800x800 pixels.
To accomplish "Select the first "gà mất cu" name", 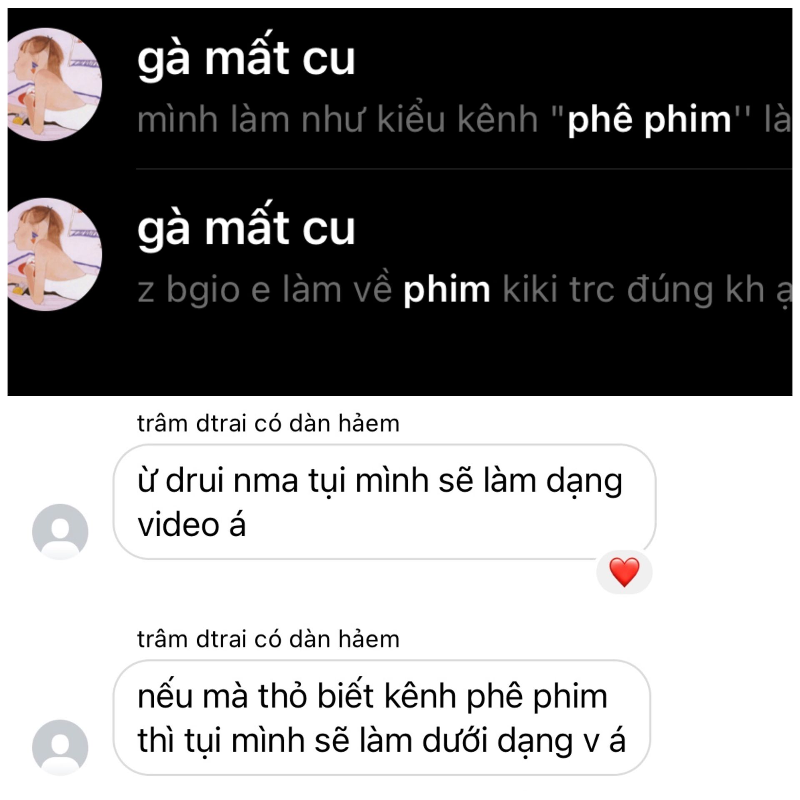I will coord(246,59).
